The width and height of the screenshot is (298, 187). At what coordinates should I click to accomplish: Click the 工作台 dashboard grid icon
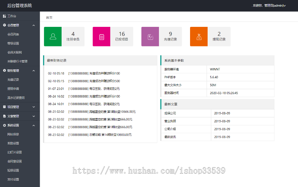tap(4, 16)
